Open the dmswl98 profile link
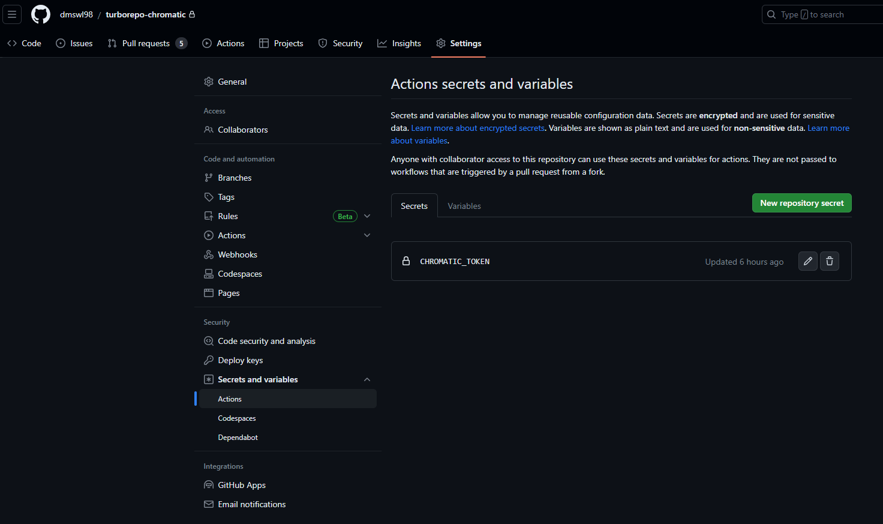 (76, 14)
